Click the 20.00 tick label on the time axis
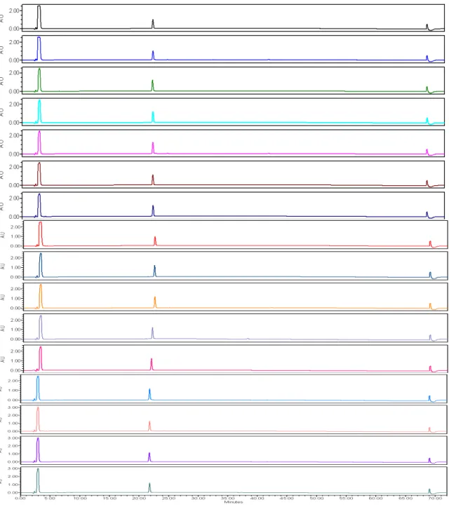 (x=139, y=499)
